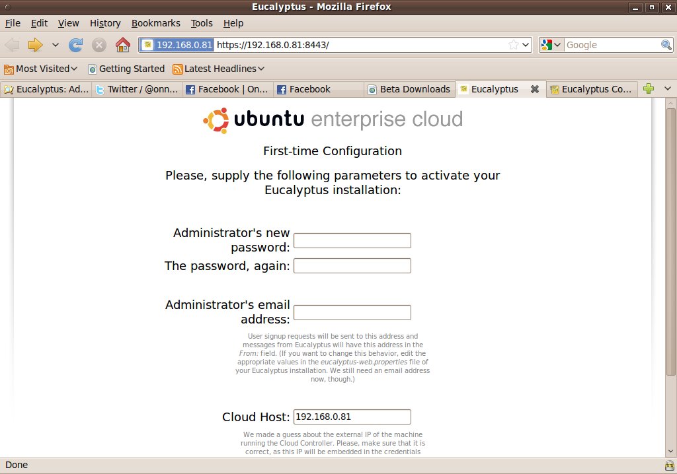Close the Eucalyptus tab
This screenshot has height=474, width=677.
(534, 89)
